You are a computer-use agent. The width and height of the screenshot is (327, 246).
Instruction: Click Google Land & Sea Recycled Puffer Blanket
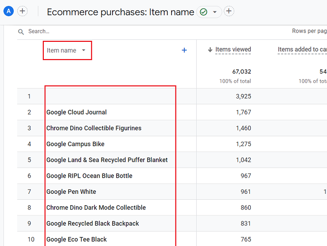(107, 160)
